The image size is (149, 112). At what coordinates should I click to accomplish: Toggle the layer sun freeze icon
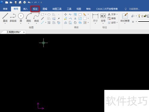(x=142, y=16)
